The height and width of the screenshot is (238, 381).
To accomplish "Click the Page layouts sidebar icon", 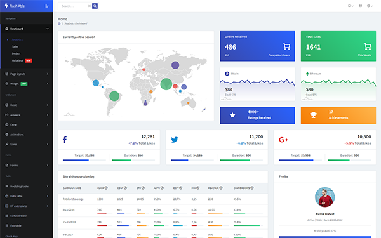I will tap(6, 74).
